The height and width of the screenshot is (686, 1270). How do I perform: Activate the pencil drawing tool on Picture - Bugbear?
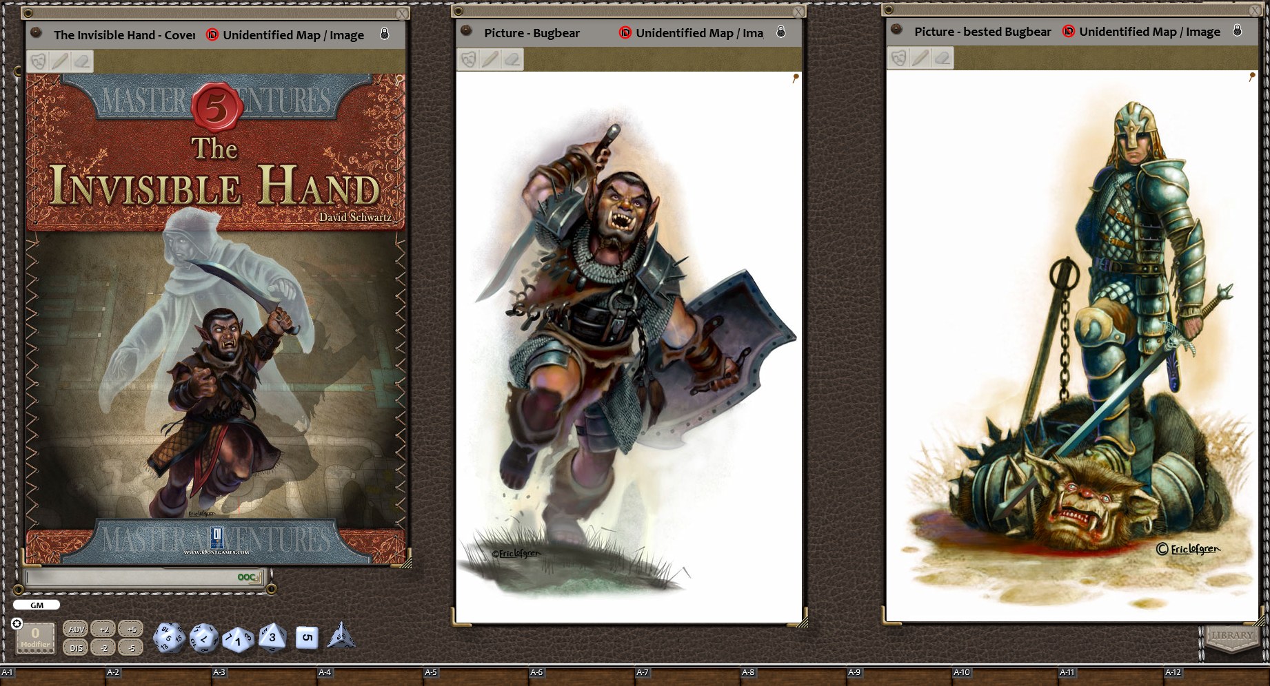[x=490, y=59]
